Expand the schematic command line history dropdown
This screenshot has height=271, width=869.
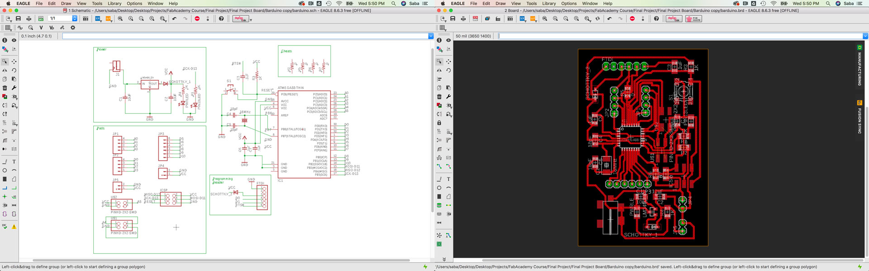tap(430, 36)
